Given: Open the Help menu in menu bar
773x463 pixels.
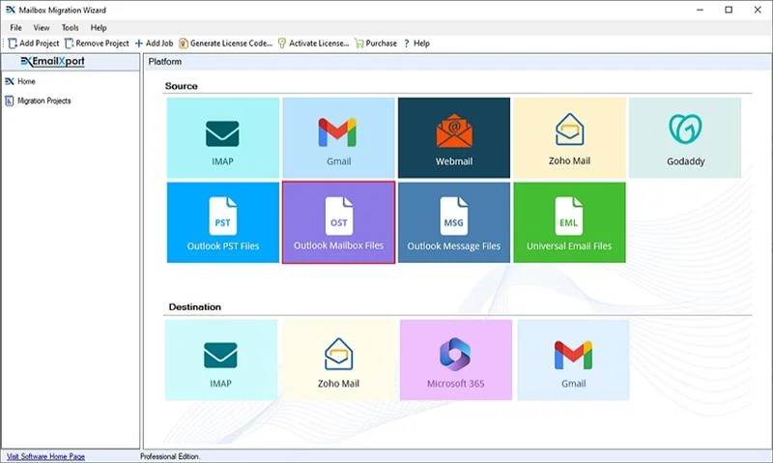Looking at the screenshot, I should pos(99,28).
